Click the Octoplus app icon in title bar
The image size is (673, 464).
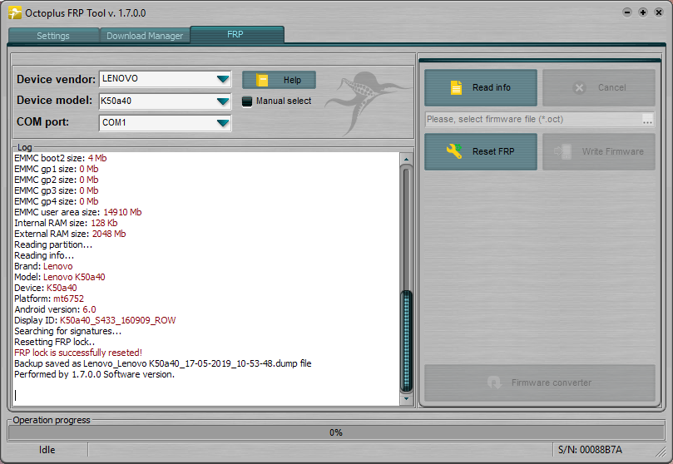coord(15,12)
